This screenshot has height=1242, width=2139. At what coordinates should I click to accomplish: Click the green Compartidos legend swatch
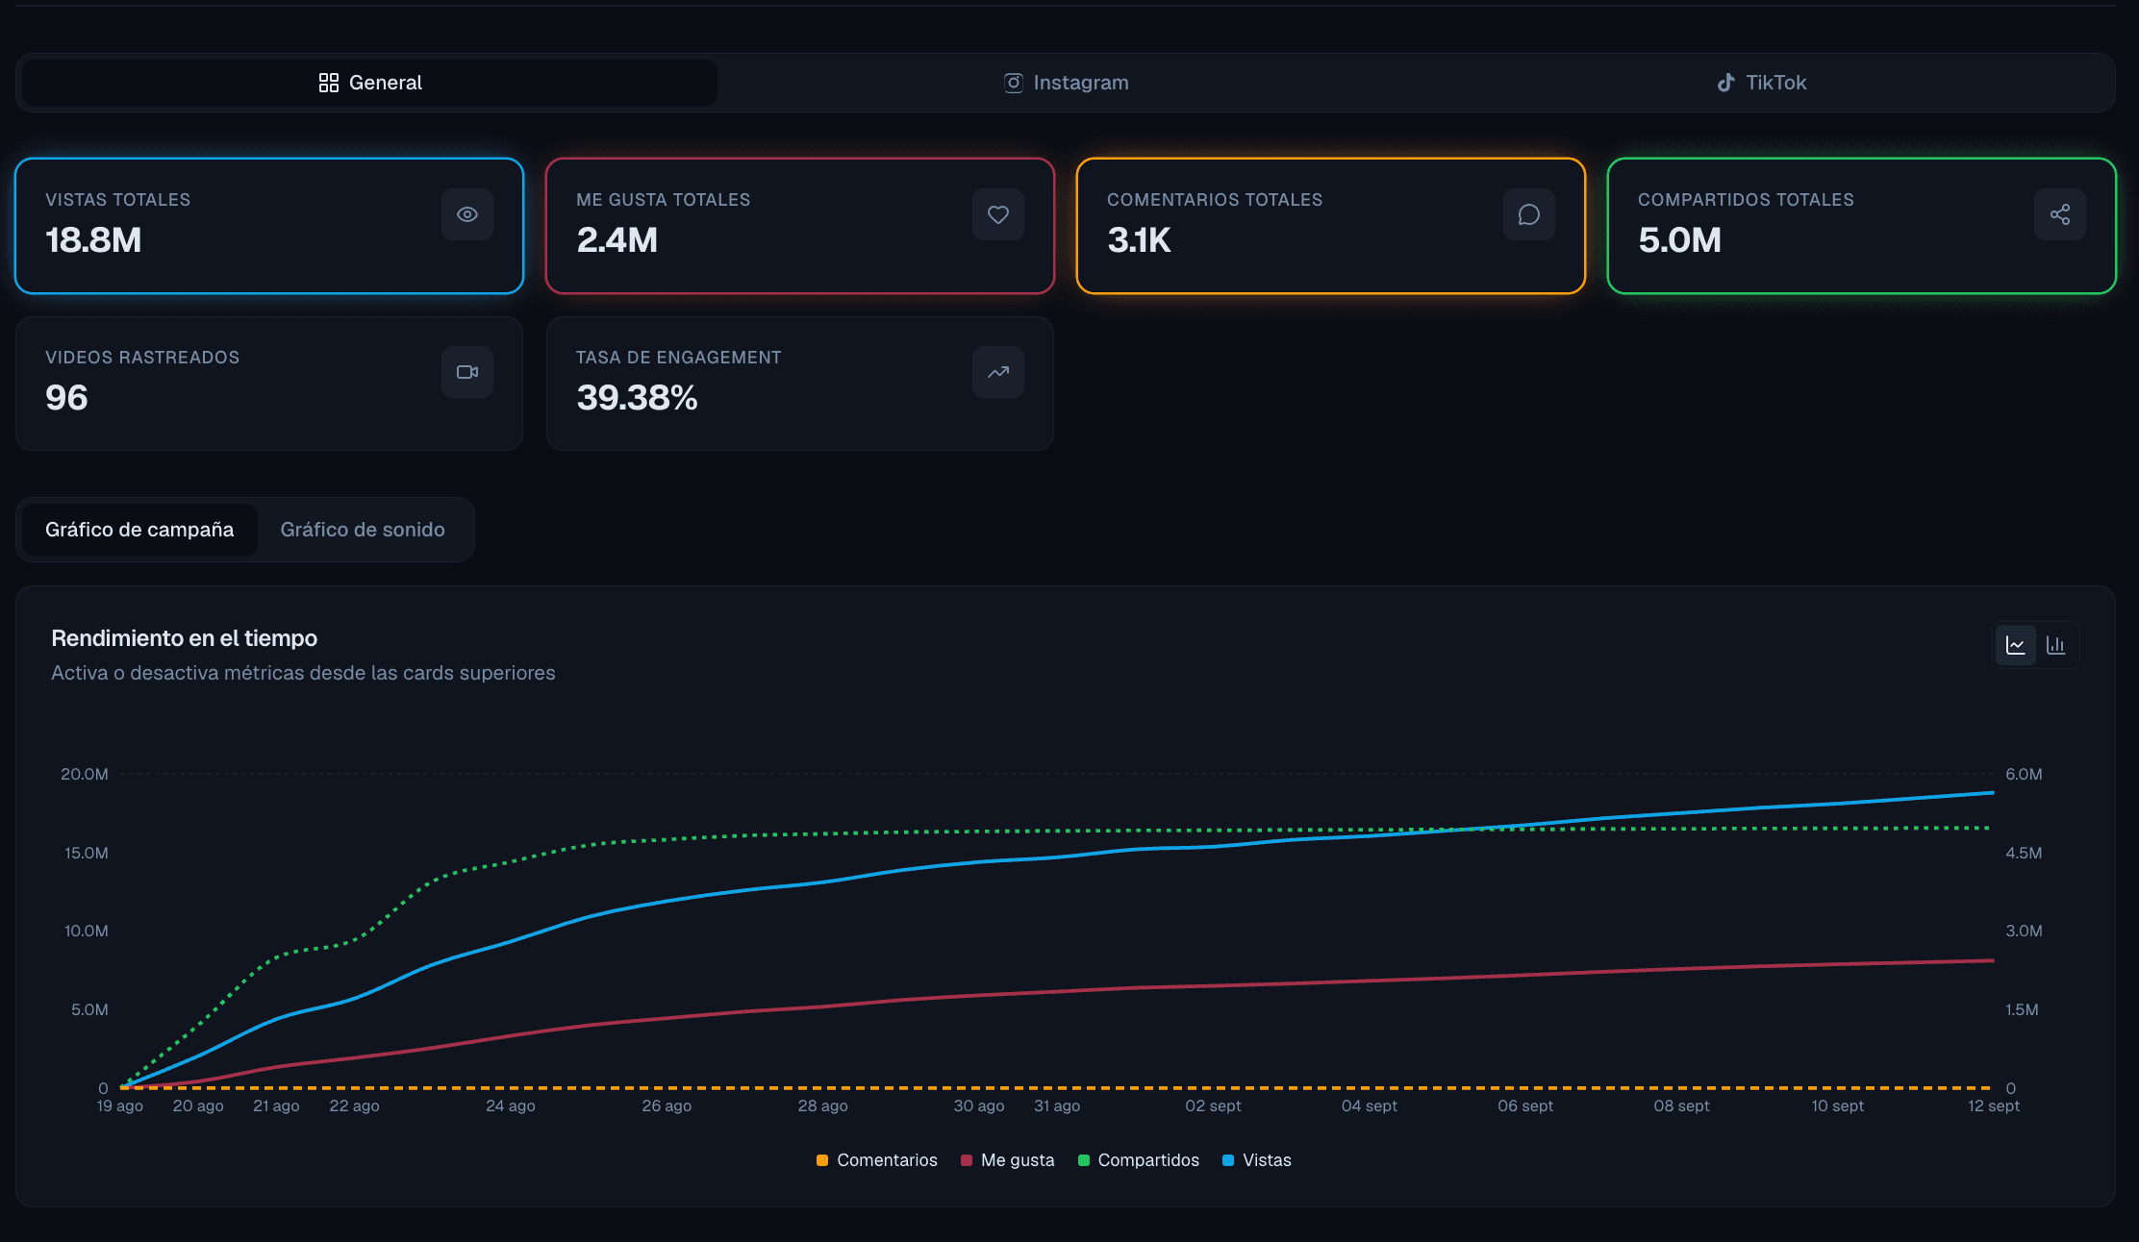point(1084,1160)
